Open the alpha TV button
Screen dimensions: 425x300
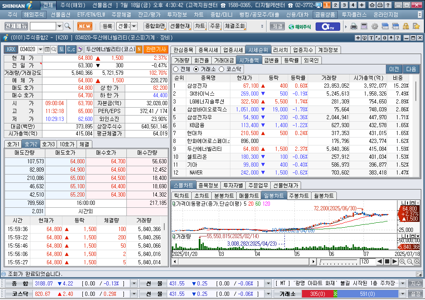pyautogui.click(x=327, y=26)
